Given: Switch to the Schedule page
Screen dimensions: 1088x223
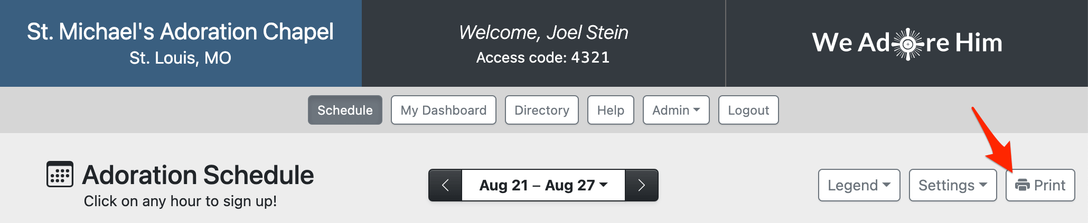Looking at the screenshot, I should (x=345, y=110).
